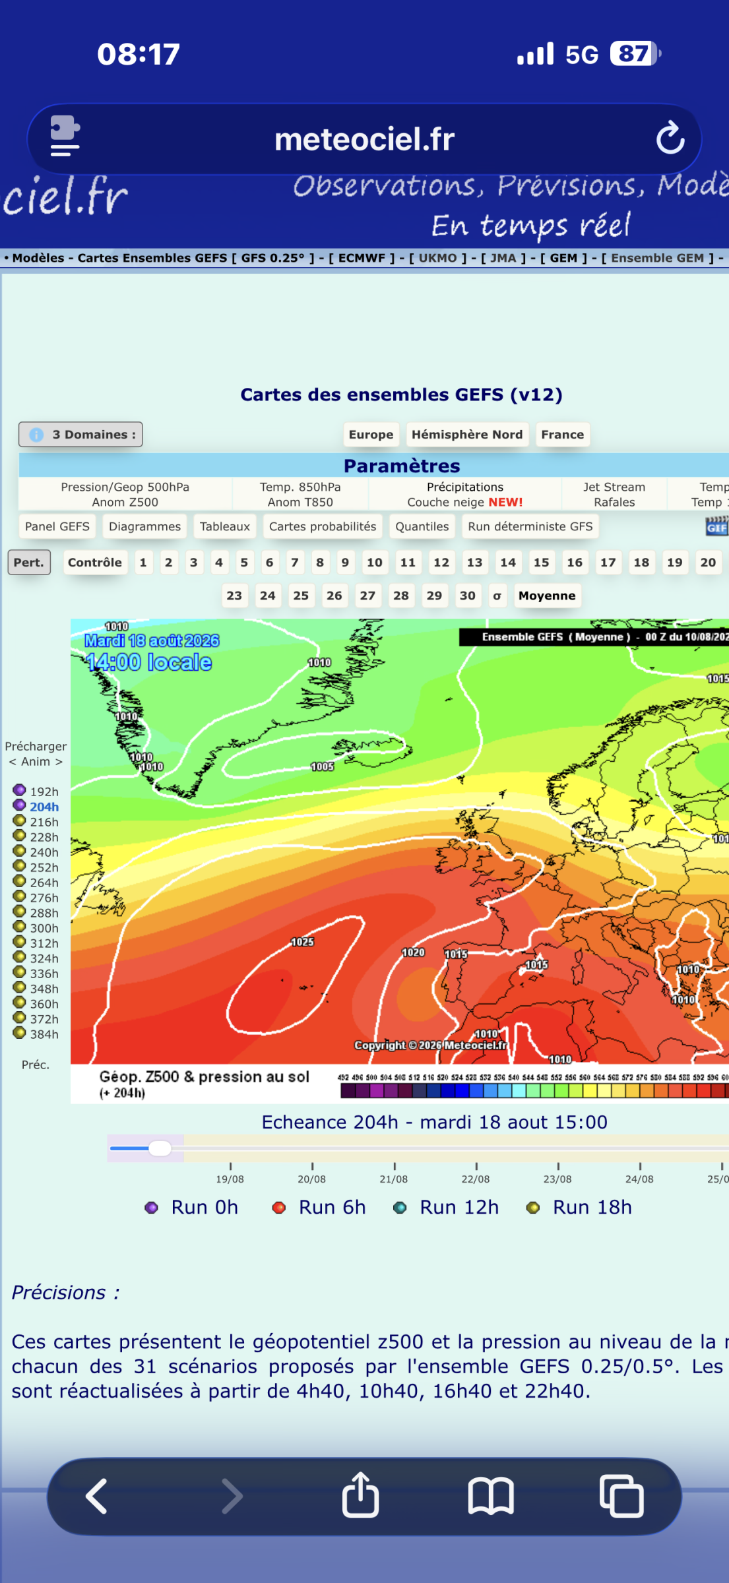Open Cartes probabilités

[323, 526]
